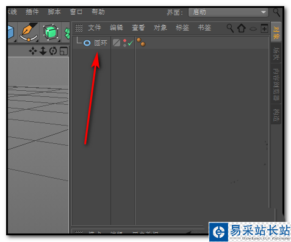Click the blue ring icon of 圆环

click(87, 43)
